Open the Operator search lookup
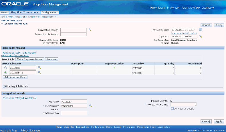 click(201, 36)
